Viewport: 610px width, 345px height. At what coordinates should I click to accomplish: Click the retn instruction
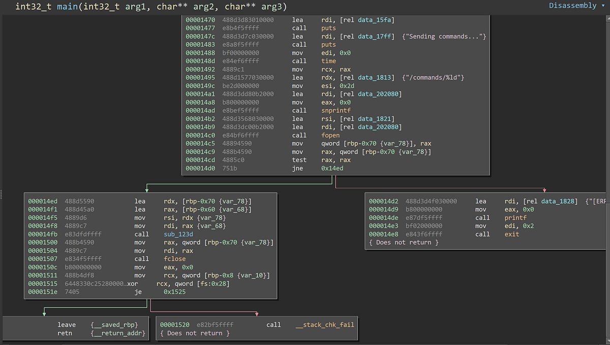66,333
